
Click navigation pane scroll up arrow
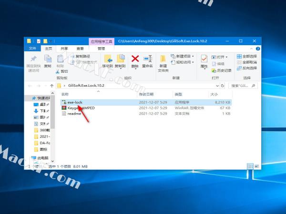(x=52, y=93)
